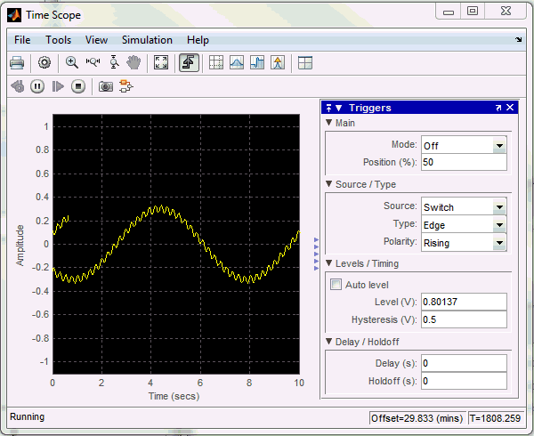This screenshot has width=534, height=436.
Task: Stop the simulation
Action: coord(78,86)
